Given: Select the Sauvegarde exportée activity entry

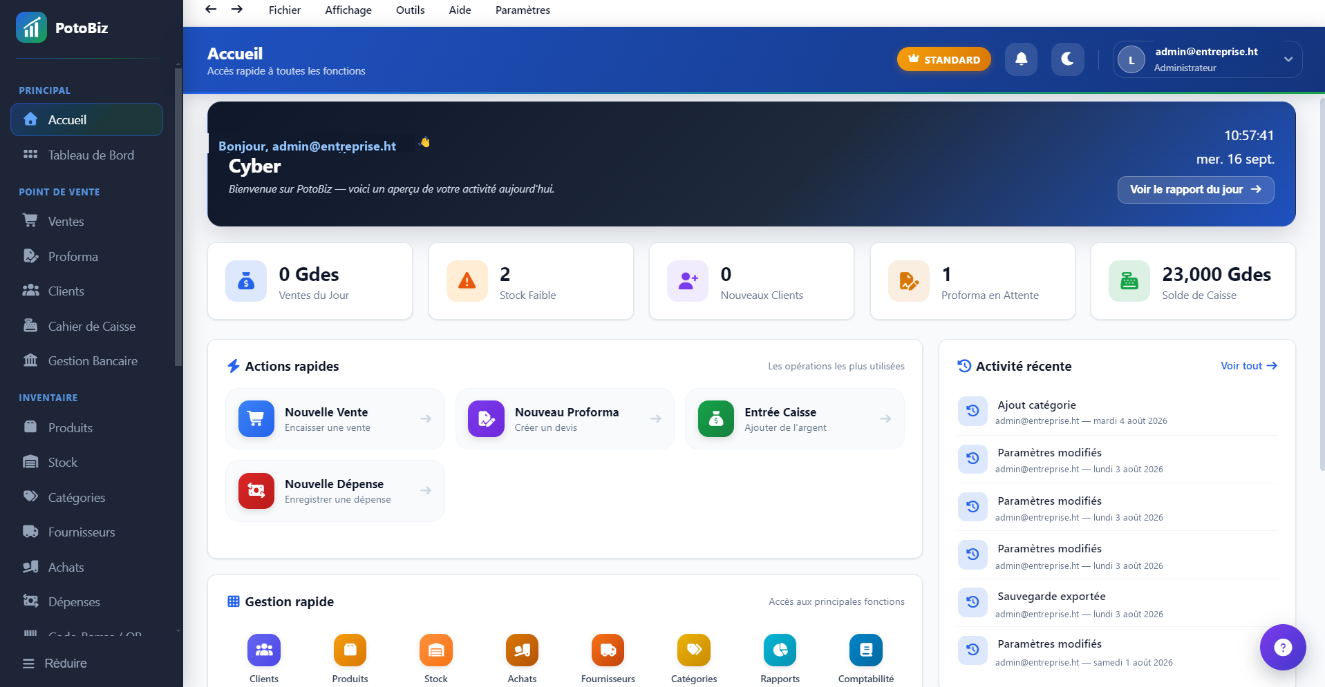Looking at the screenshot, I should click(1117, 603).
